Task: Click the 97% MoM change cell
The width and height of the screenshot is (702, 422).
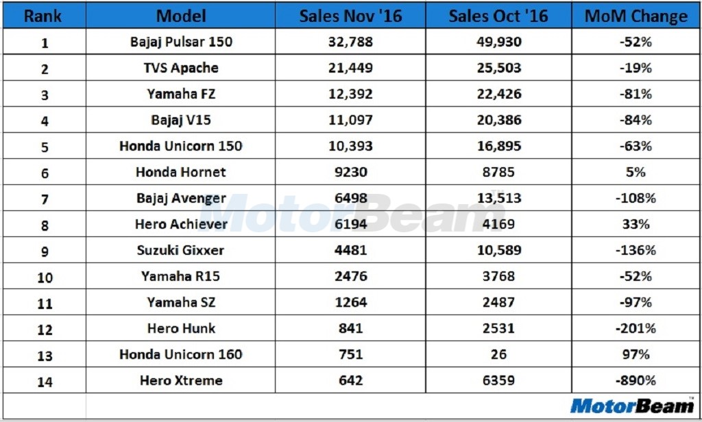Action: point(636,354)
